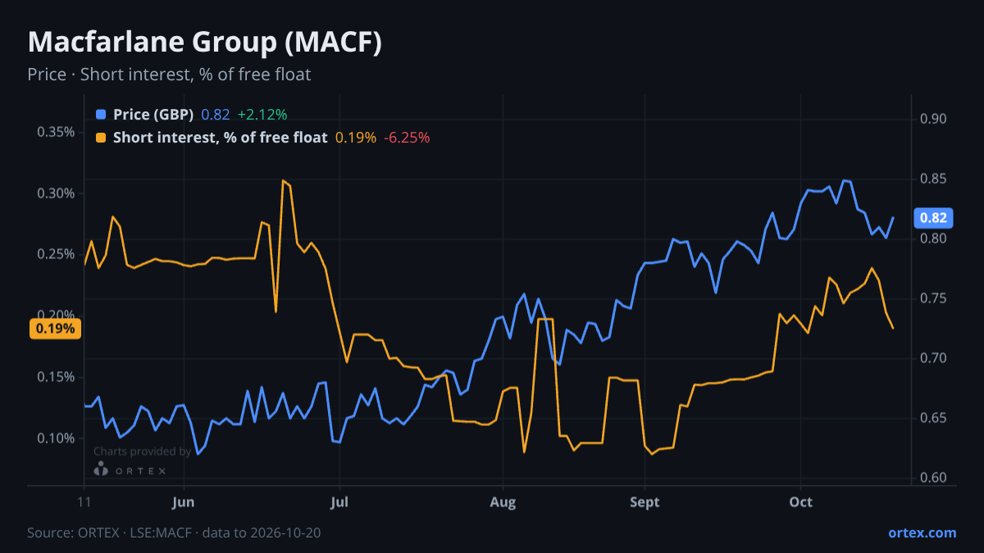Click the orange Short interest legend swatch
The image size is (984, 553).
101,138
